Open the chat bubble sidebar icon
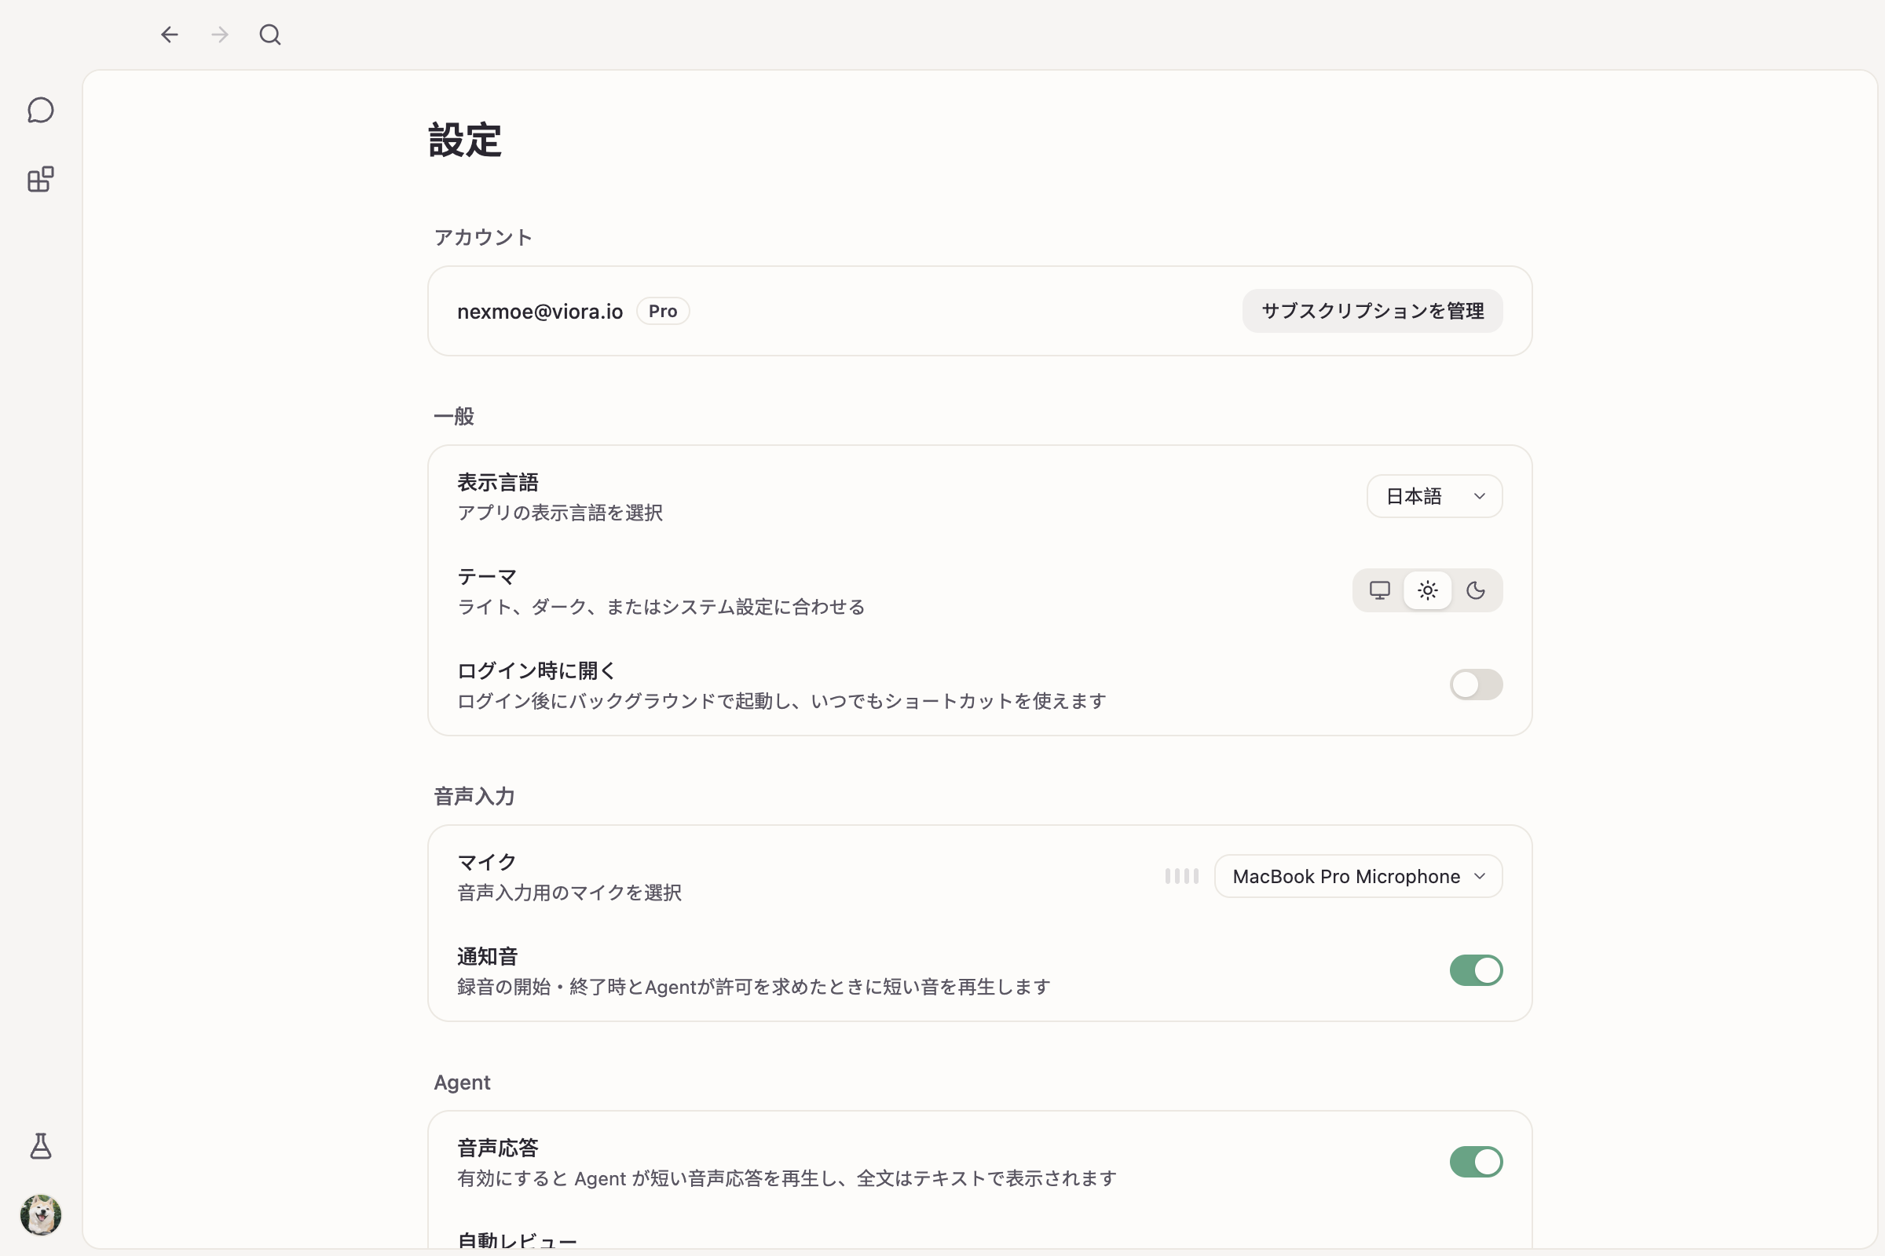1885x1256 pixels. pos(41,110)
